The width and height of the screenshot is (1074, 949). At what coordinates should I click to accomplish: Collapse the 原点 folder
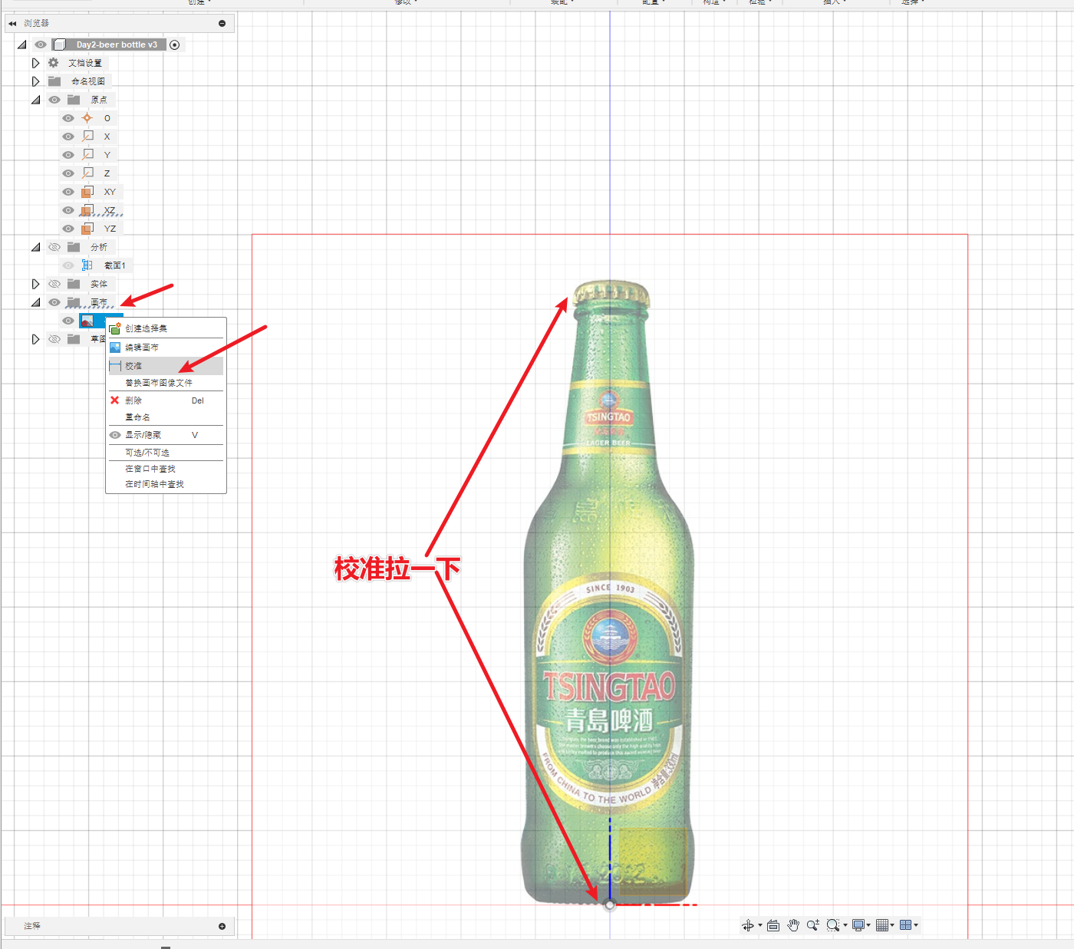[35, 100]
